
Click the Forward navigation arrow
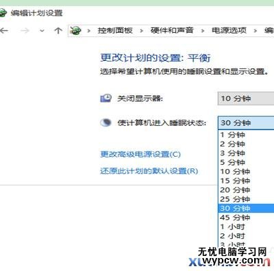pos(25,30)
